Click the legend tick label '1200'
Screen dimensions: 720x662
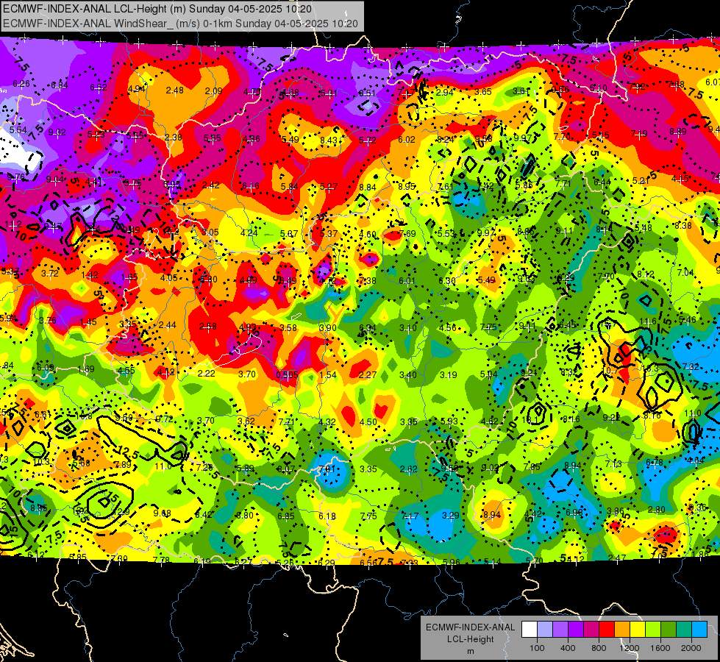[x=629, y=648]
